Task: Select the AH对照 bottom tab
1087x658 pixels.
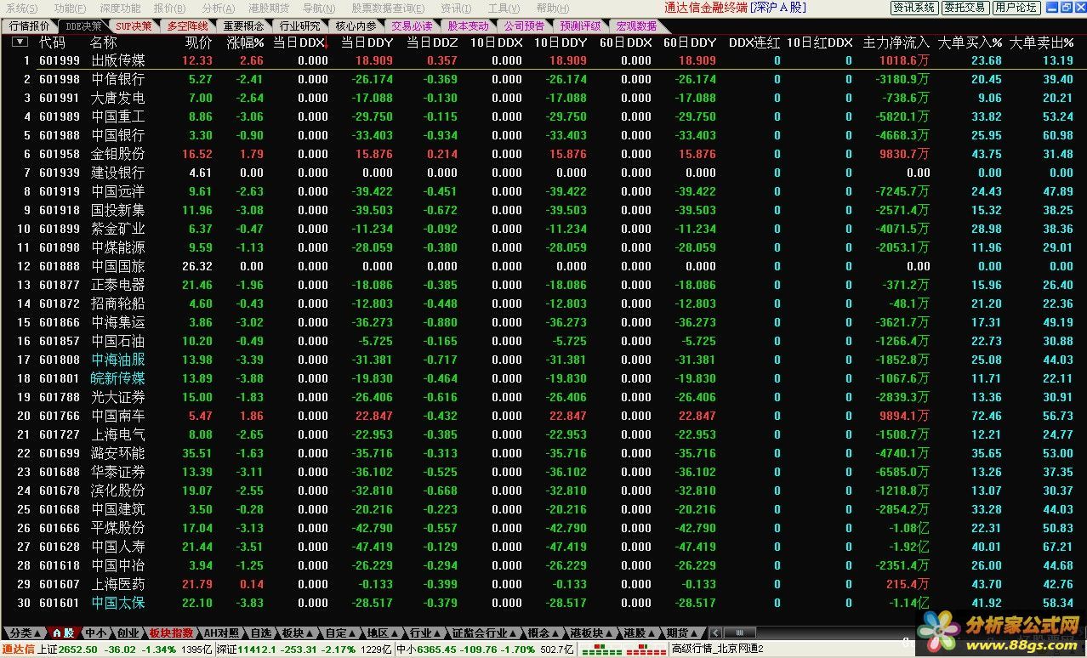Action: (x=221, y=633)
